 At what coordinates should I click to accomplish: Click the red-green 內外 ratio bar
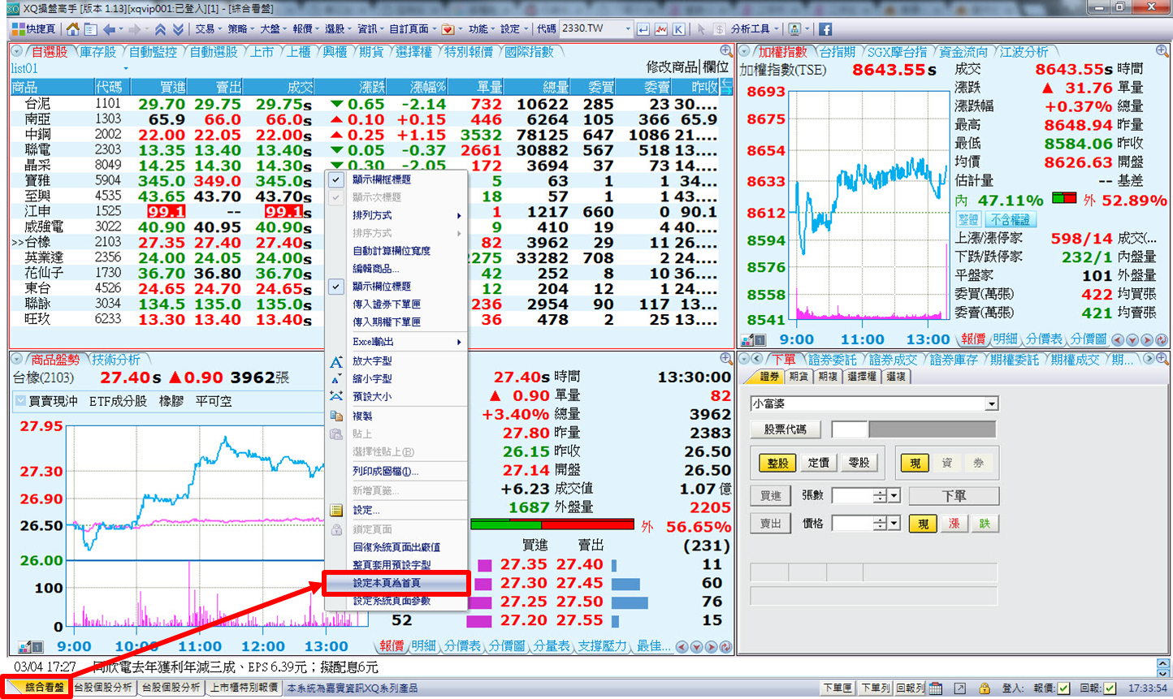(x=552, y=524)
